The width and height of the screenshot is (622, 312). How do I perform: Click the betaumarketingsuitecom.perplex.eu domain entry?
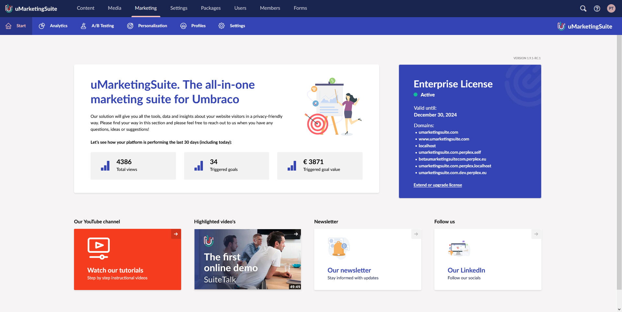pos(452,159)
